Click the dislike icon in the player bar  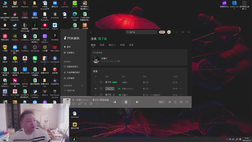(x=91, y=104)
